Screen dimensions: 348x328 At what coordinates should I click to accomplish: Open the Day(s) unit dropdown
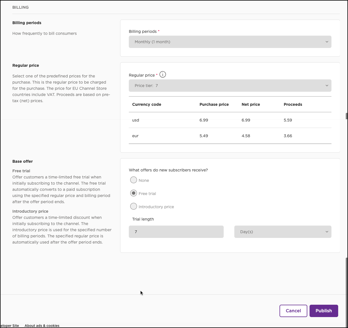click(283, 232)
